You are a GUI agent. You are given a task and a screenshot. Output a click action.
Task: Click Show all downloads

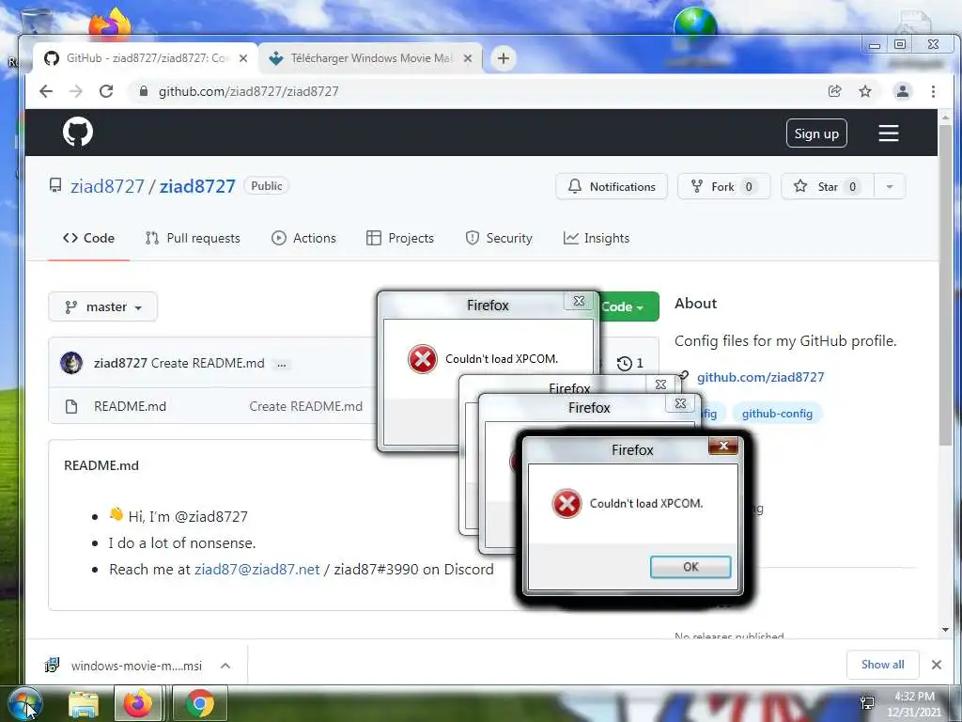tap(883, 665)
